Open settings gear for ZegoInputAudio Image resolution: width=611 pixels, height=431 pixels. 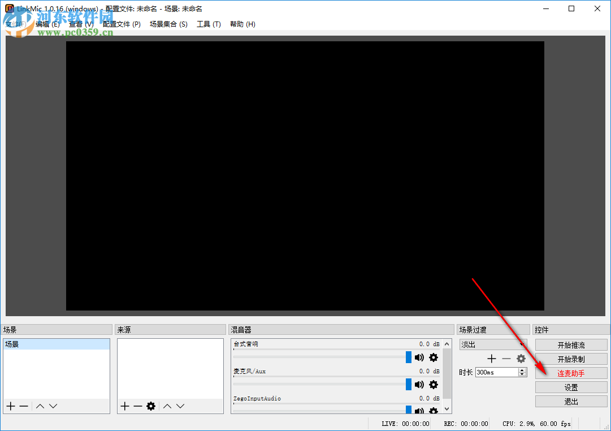(434, 410)
